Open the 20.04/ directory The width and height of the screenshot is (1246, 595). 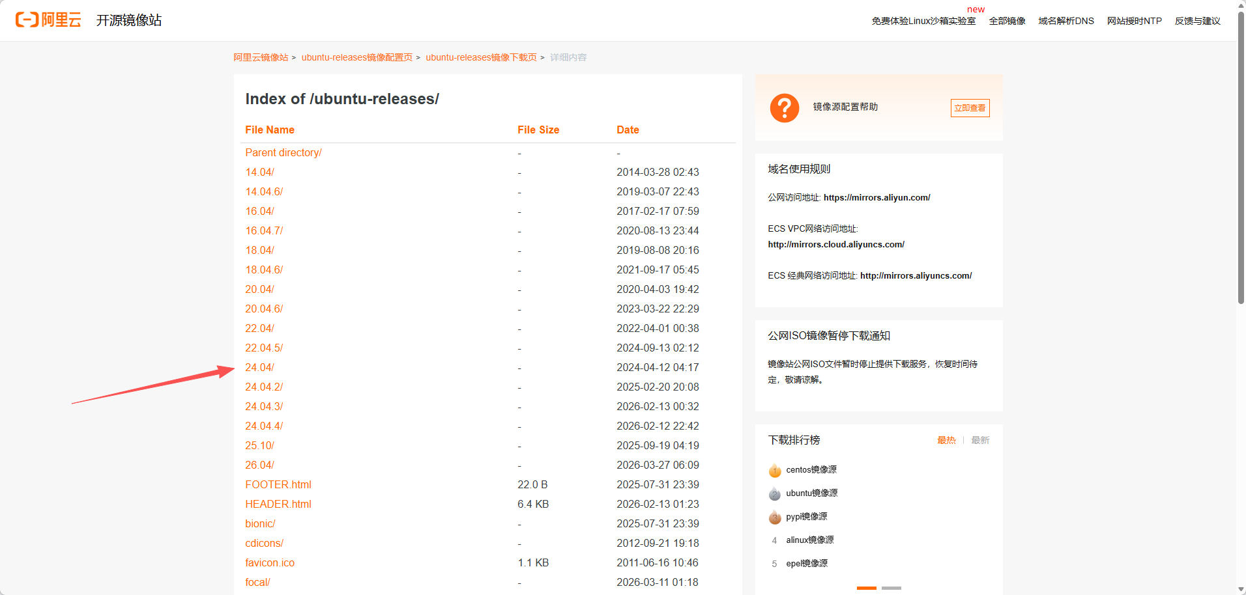[259, 289]
